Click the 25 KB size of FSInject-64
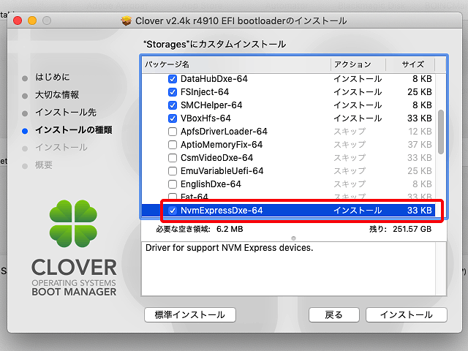The height and width of the screenshot is (351, 468). [x=420, y=92]
